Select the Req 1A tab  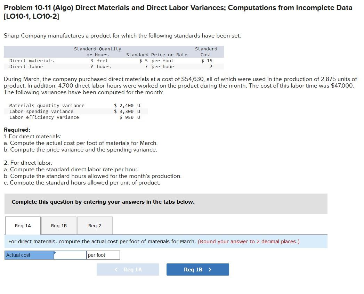(23, 225)
